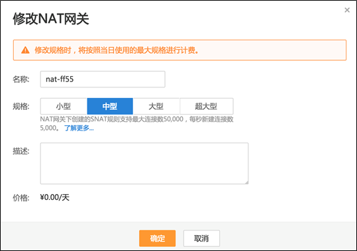Click the description box resize handle
The height and width of the screenshot is (251, 357).
[246, 182]
